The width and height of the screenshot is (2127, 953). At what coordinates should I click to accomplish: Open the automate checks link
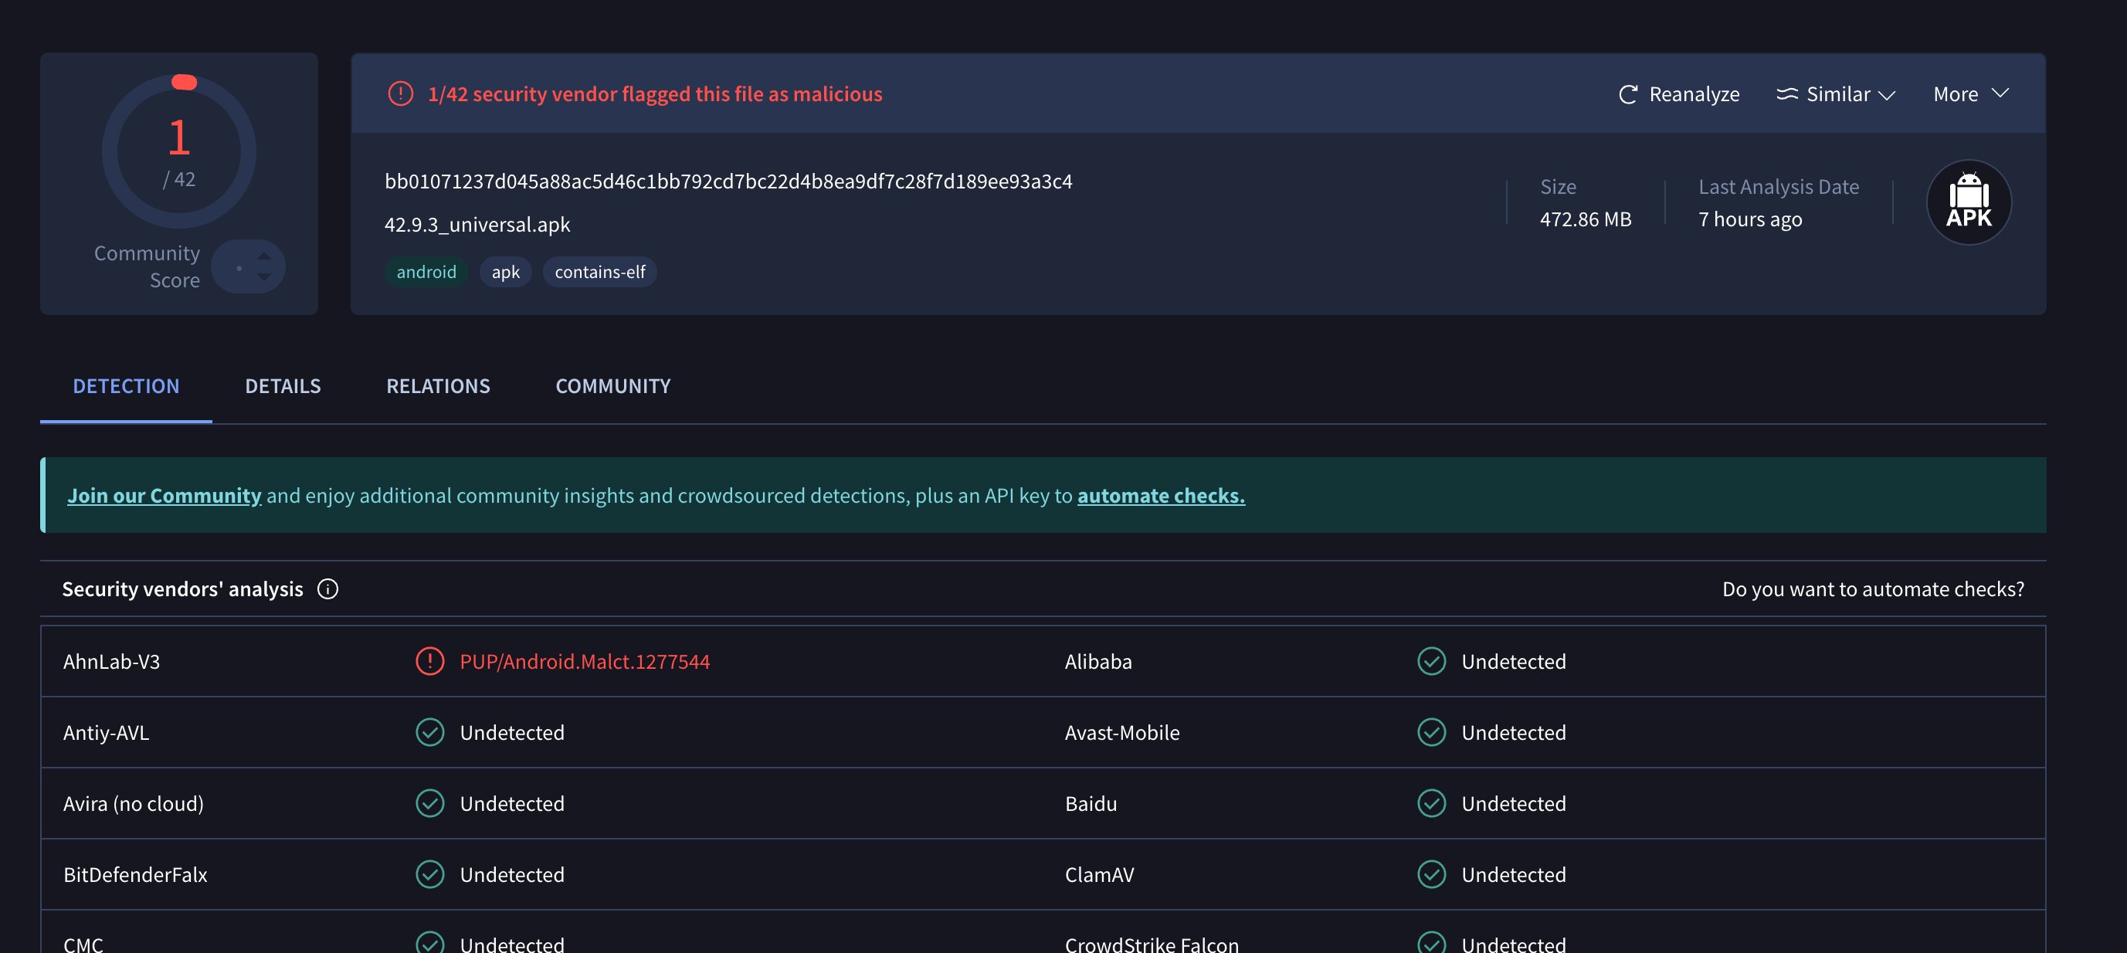[1160, 496]
